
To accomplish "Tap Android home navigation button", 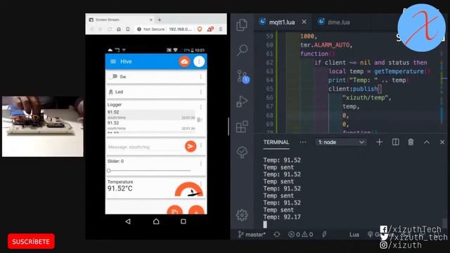I will coord(156,221).
